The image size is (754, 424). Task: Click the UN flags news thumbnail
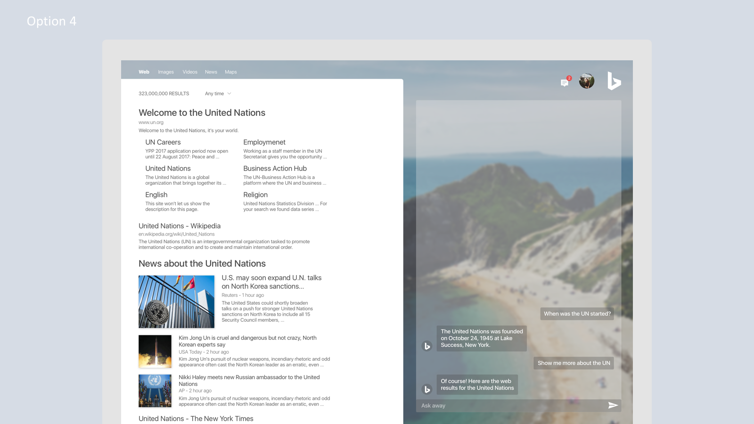coord(176,302)
